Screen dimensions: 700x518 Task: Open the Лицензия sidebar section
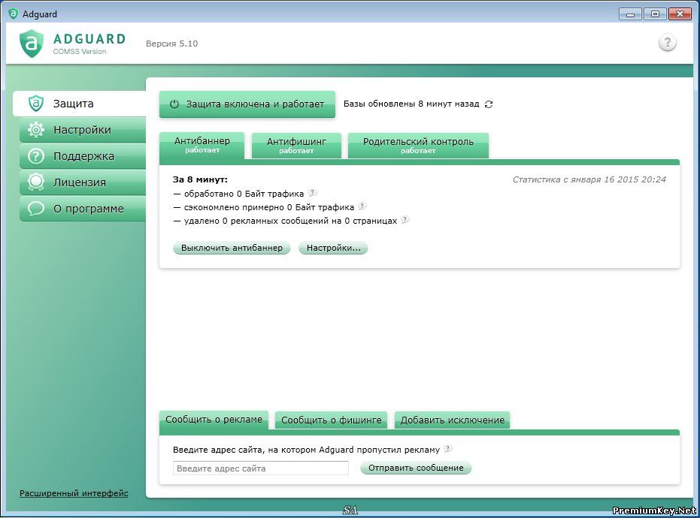(x=83, y=182)
